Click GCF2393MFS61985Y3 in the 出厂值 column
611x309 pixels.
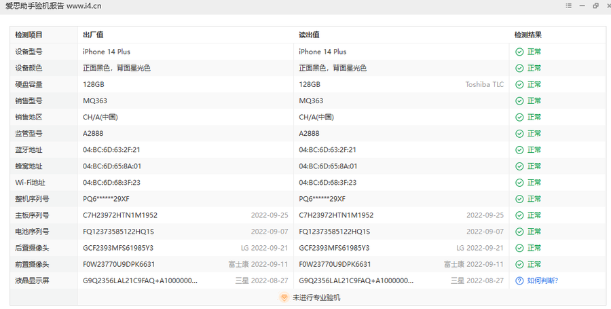[118, 248]
